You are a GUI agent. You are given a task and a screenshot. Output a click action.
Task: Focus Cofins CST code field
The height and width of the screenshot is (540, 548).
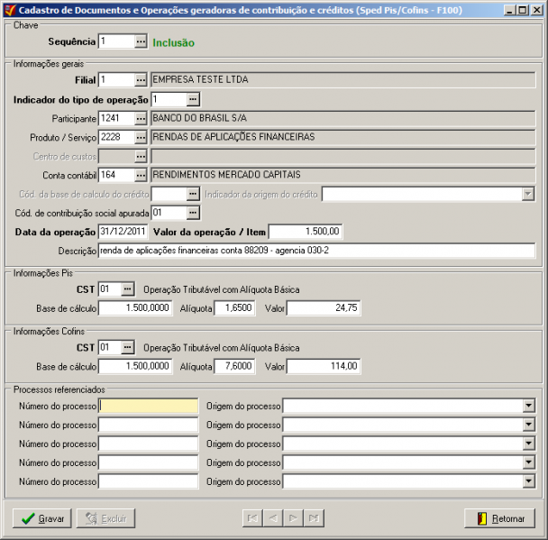[x=110, y=347]
